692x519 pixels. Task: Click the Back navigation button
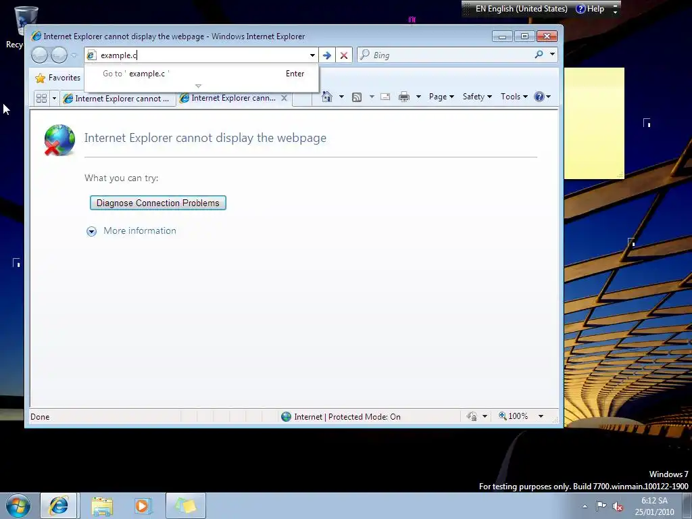click(x=40, y=55)
